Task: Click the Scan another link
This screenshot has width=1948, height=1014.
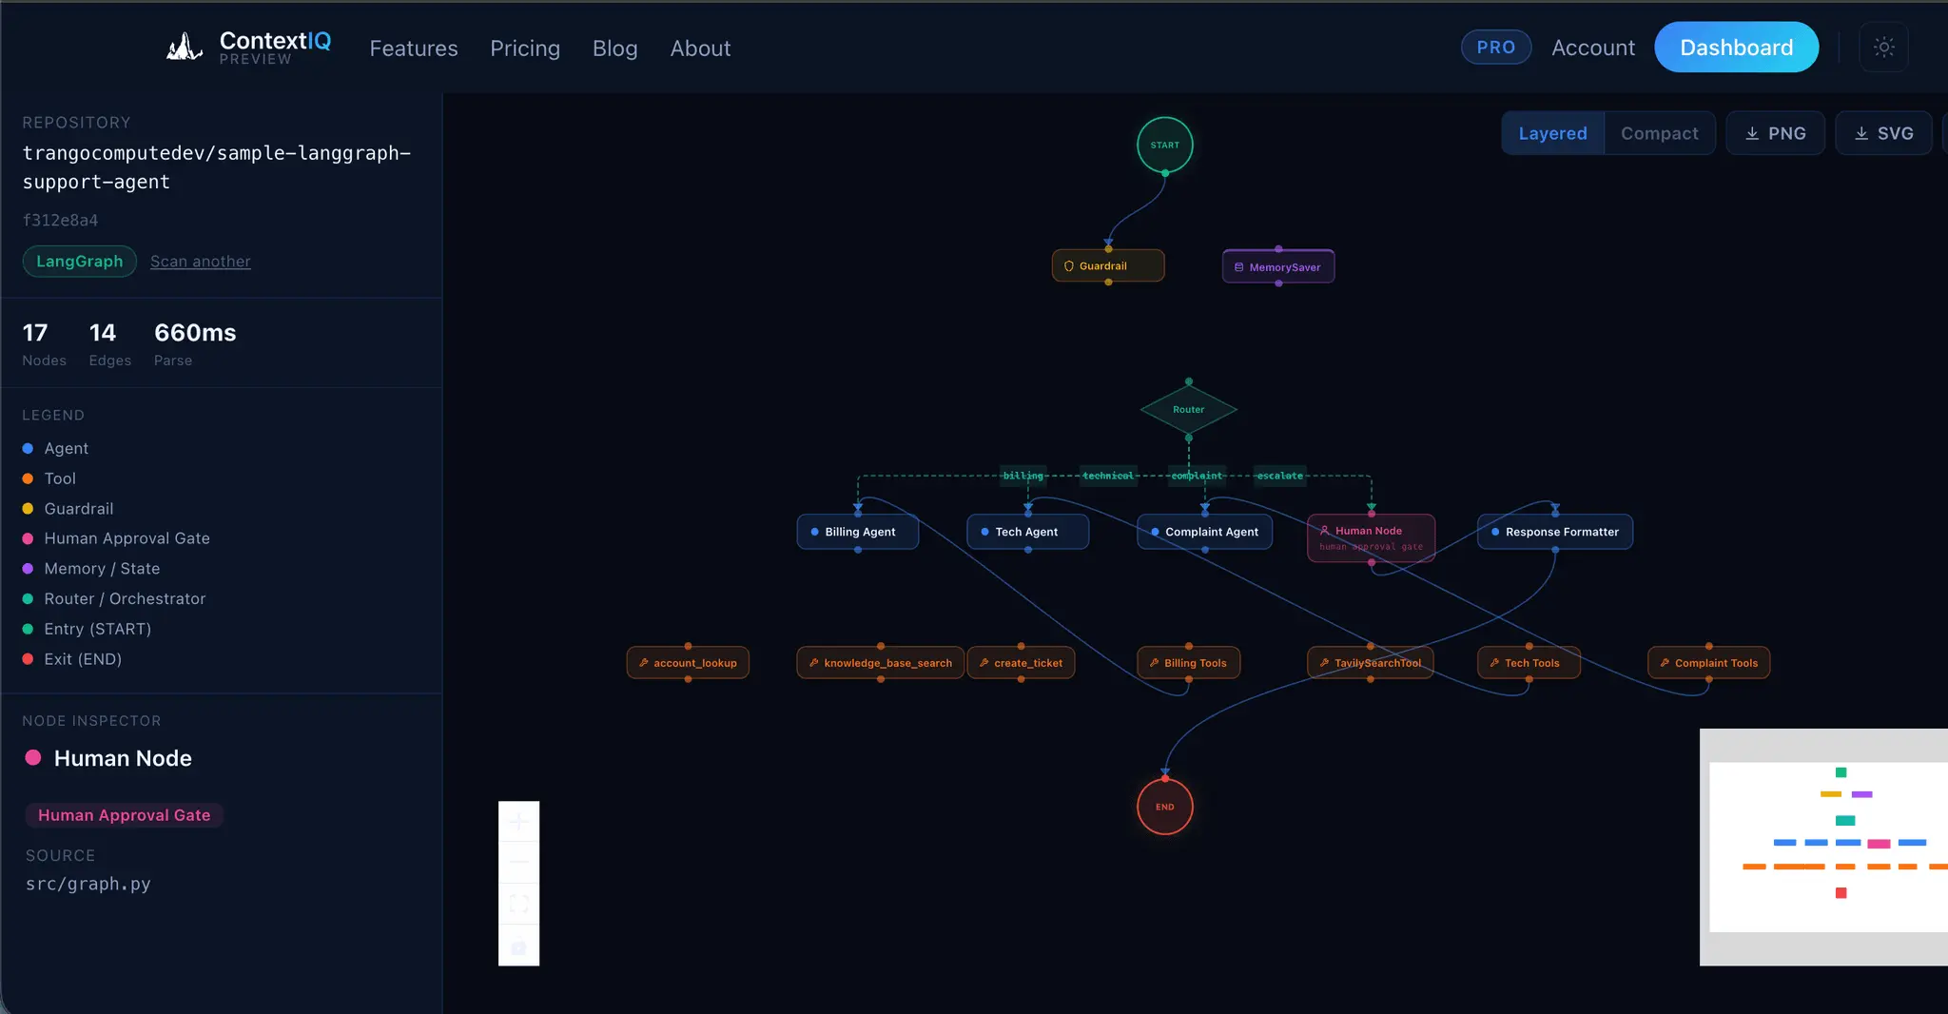Action: [200, 262]
